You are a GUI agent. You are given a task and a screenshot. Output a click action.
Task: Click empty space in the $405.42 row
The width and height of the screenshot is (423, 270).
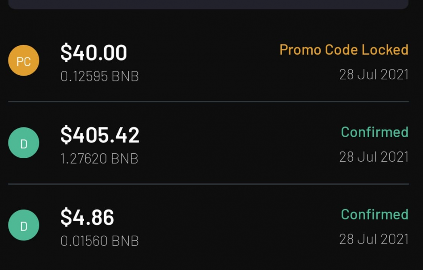point(237,144)
